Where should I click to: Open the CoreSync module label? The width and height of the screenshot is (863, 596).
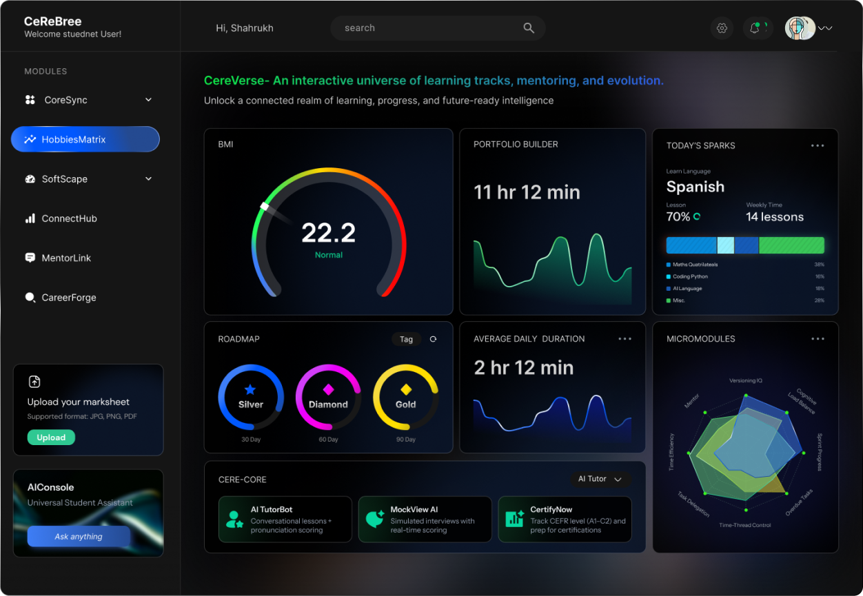tap(65, 100)
